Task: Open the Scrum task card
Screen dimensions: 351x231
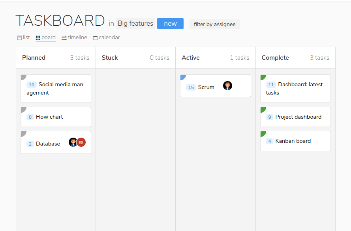Action: pyautogui.click(x=215, y=86)
